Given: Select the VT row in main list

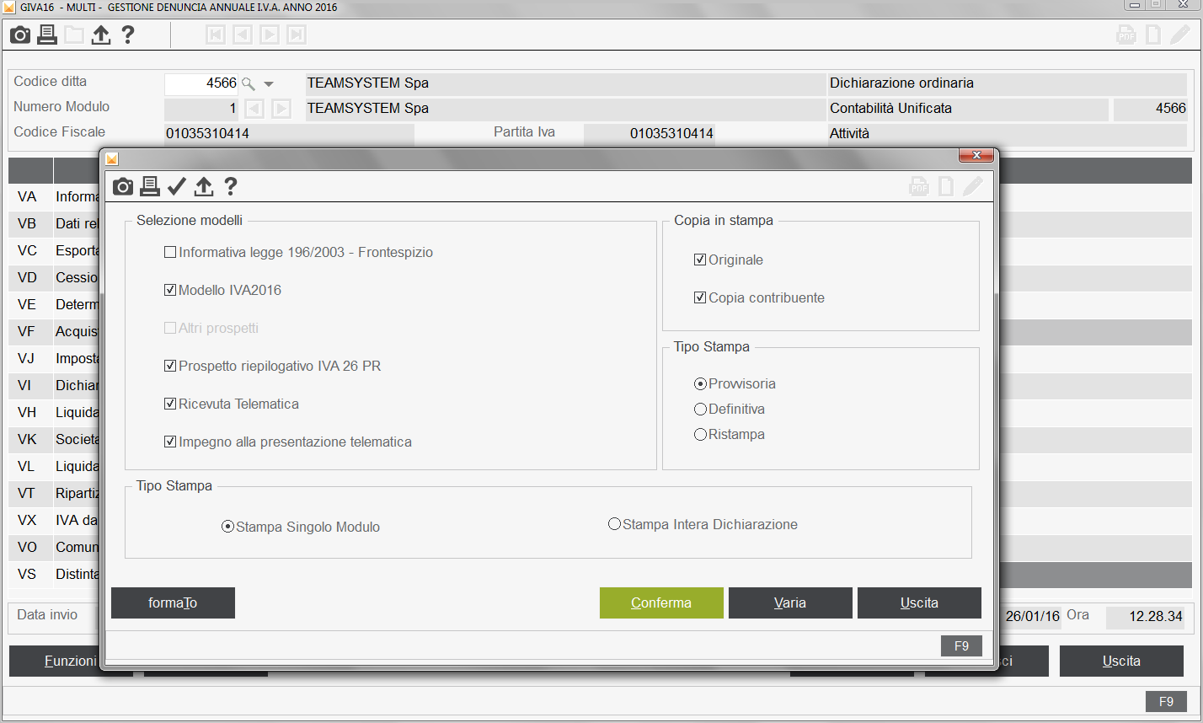Looking at the screenshot, I should [55, 493].
